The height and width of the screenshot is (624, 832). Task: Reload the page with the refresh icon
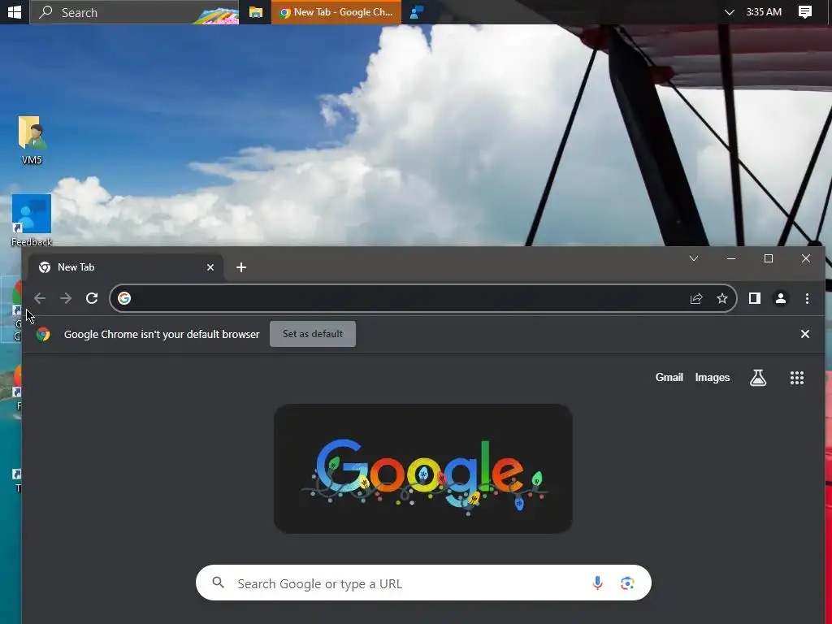pos(92,298)
